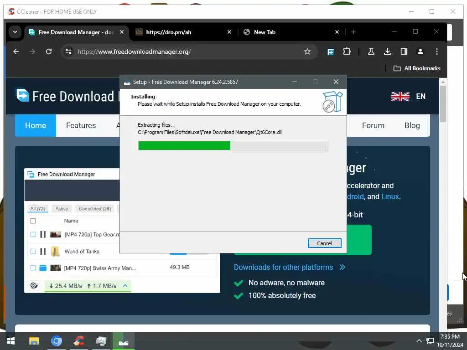Open the Free Download Manager extension icon
This screenshot has width=467, height=350.
point(331,52)
